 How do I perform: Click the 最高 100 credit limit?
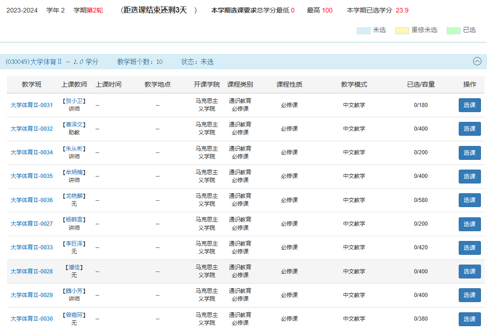[320, 10]
